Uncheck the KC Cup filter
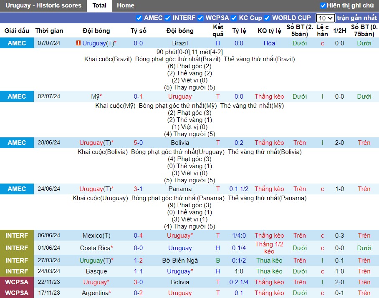The width and height of the screenshot is (379, 298). pos(234,18)
